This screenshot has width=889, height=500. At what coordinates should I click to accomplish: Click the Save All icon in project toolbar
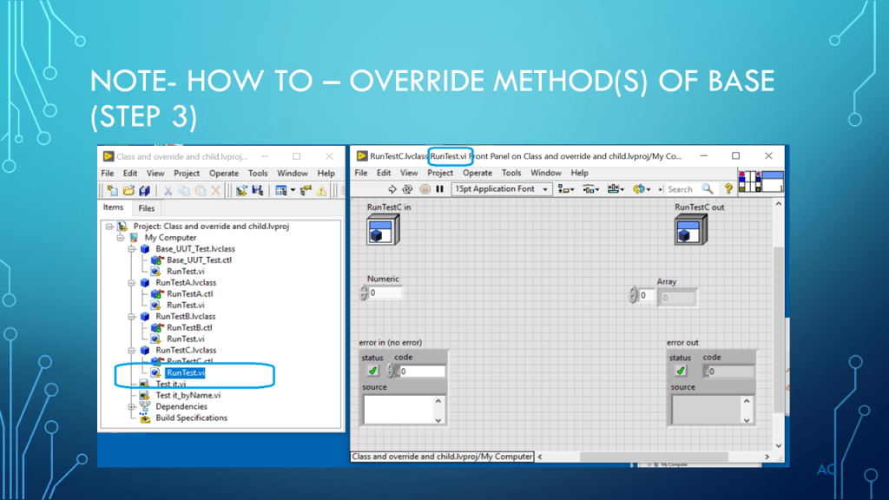click(x=143, y=190)
